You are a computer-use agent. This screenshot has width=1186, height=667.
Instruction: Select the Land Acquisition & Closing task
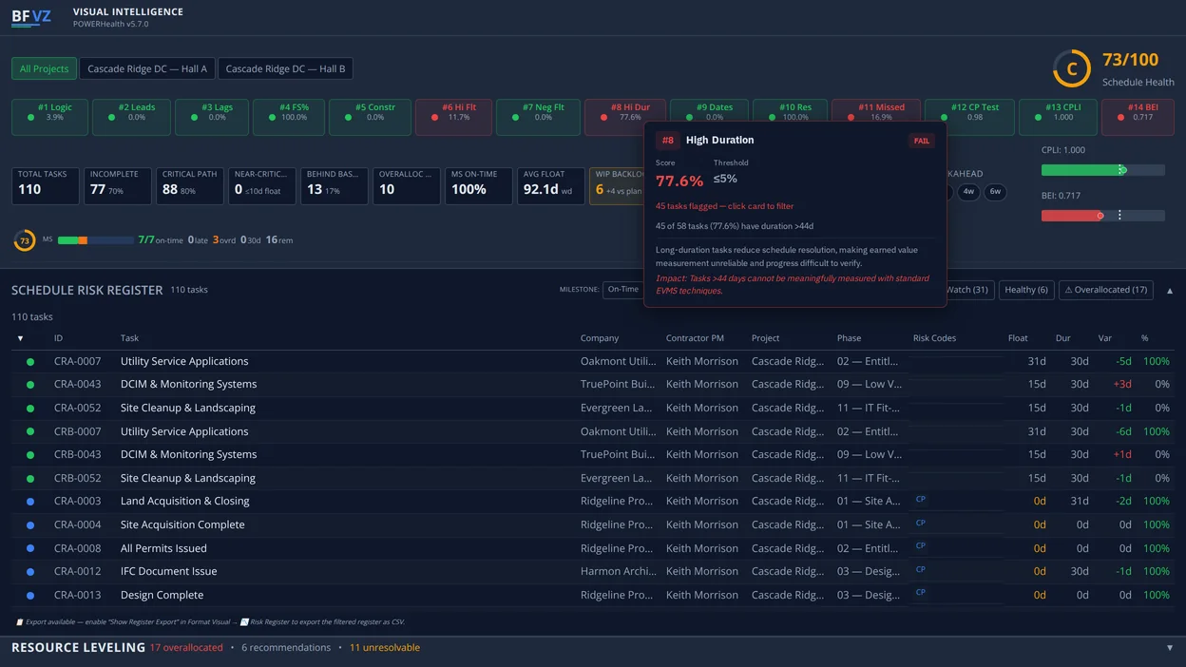pos(184,501)
